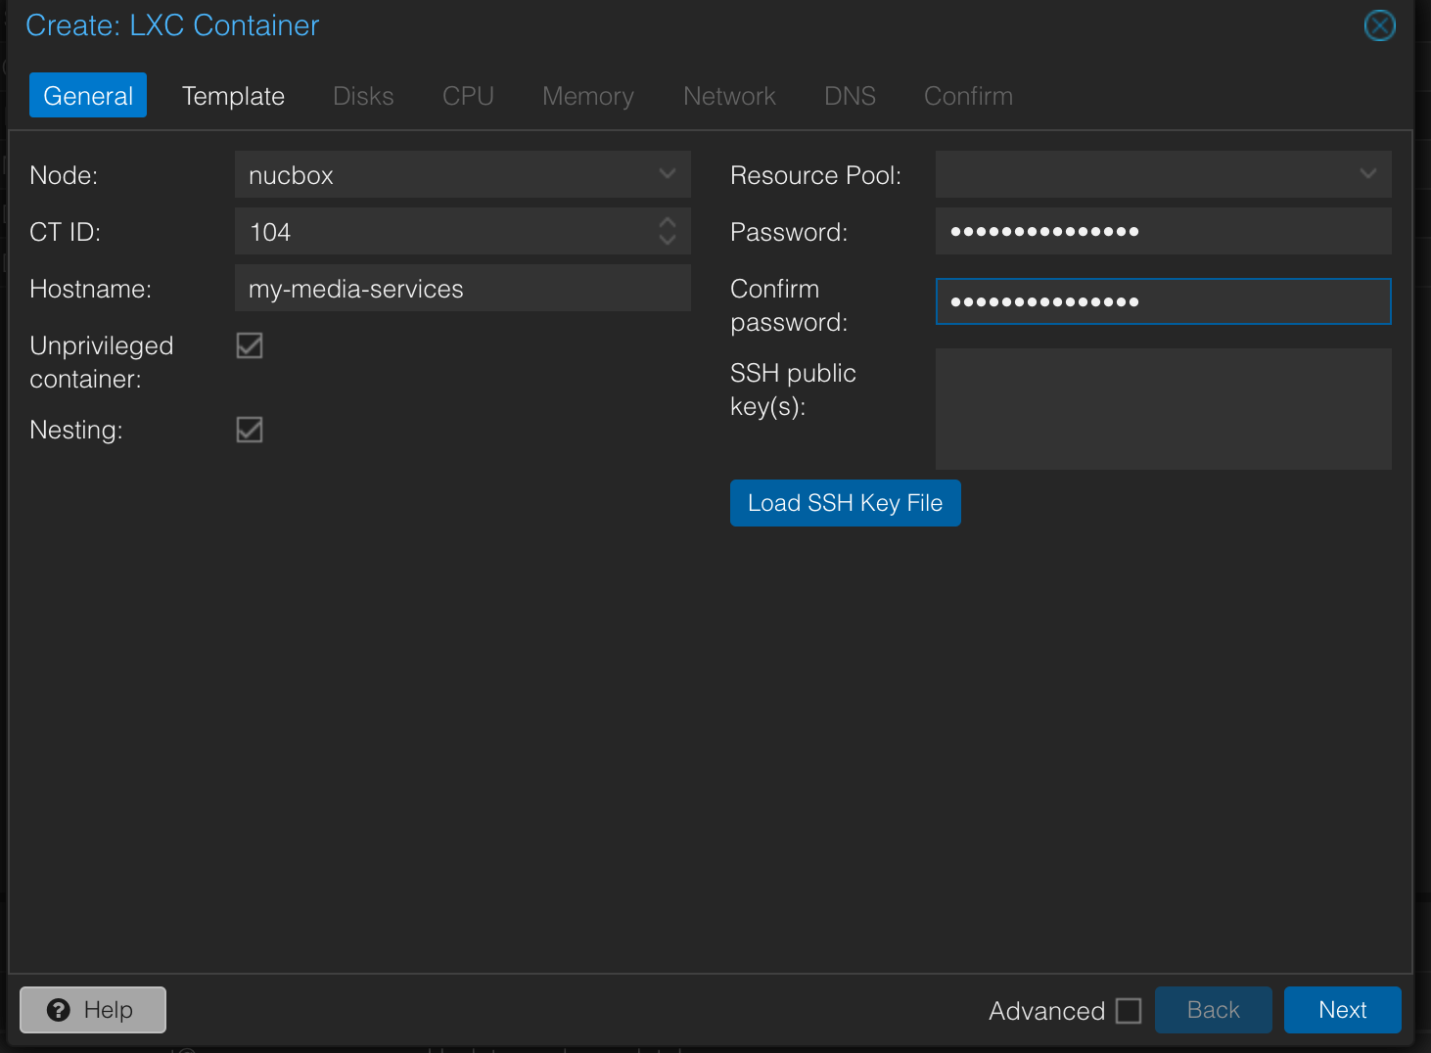Click the Back button
The width and height of the screenshot is (1431, 1053).
point(1214,1010)
